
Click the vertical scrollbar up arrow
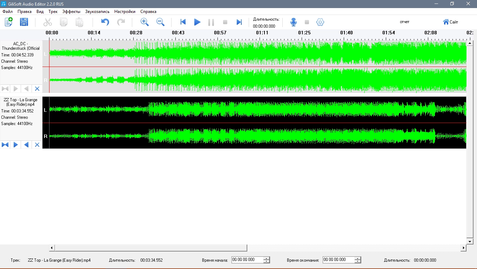470,43
